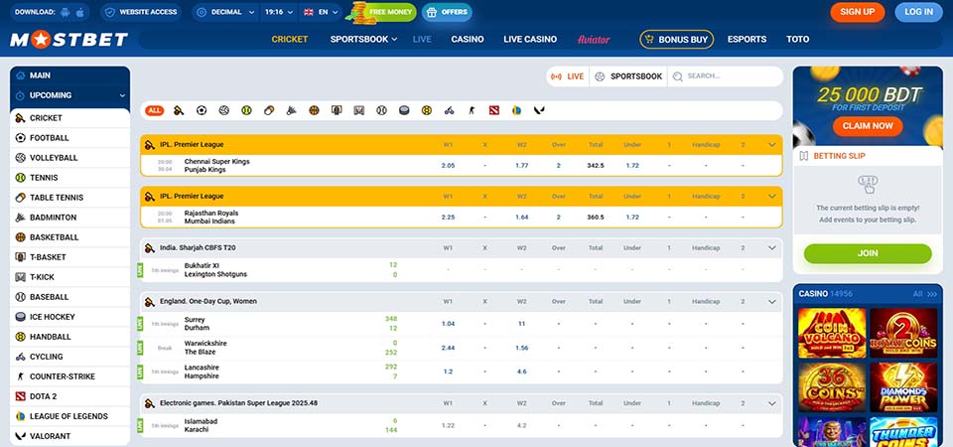Open the Coin Volcano casino game thumbnail

tap(832, 333)
